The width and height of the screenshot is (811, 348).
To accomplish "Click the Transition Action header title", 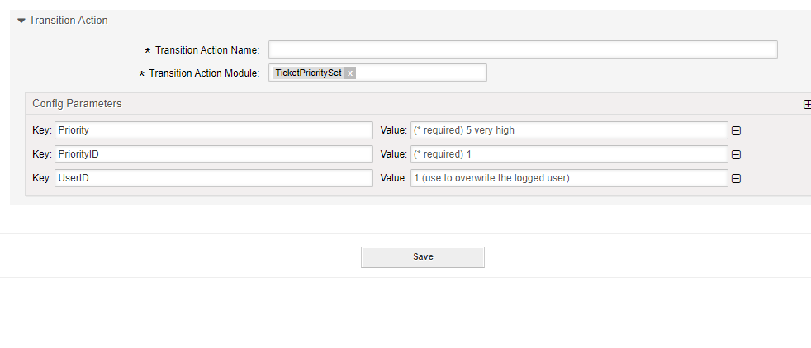I will click(x=69, y=21).
